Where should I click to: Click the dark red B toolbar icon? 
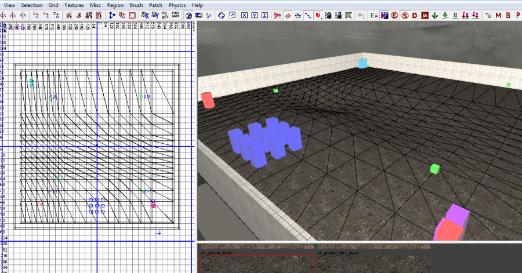pos(507,15)
